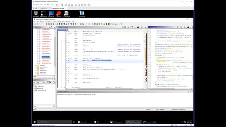Click the Ghidra redo toolbar icon

[x=89, y=24]
